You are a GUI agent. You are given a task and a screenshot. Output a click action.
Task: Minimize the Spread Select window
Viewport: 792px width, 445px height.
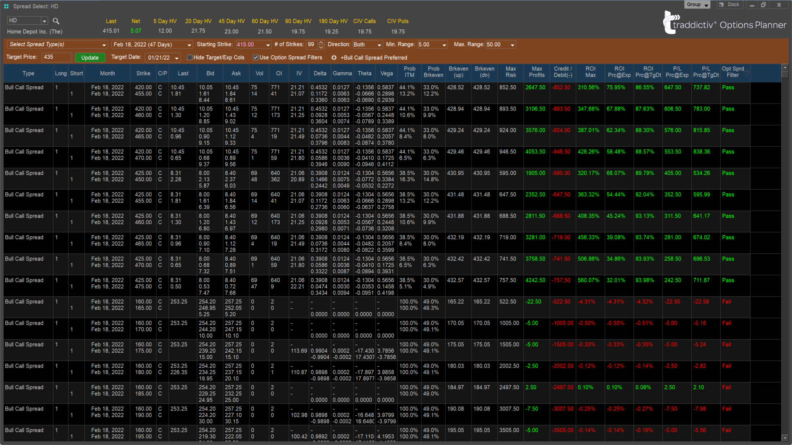click(x=752, y=5)
